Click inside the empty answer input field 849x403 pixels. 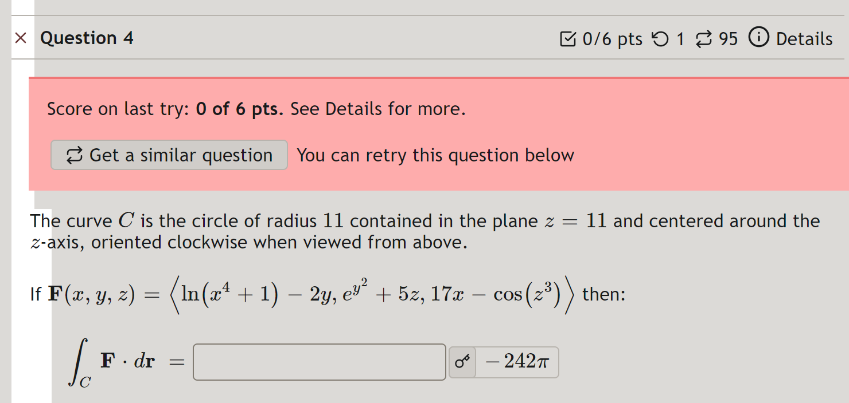pyautogui.click(x=319, y=362)
